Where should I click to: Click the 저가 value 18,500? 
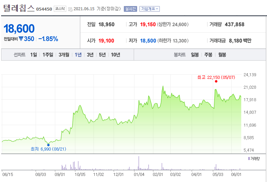click(148, 41)
